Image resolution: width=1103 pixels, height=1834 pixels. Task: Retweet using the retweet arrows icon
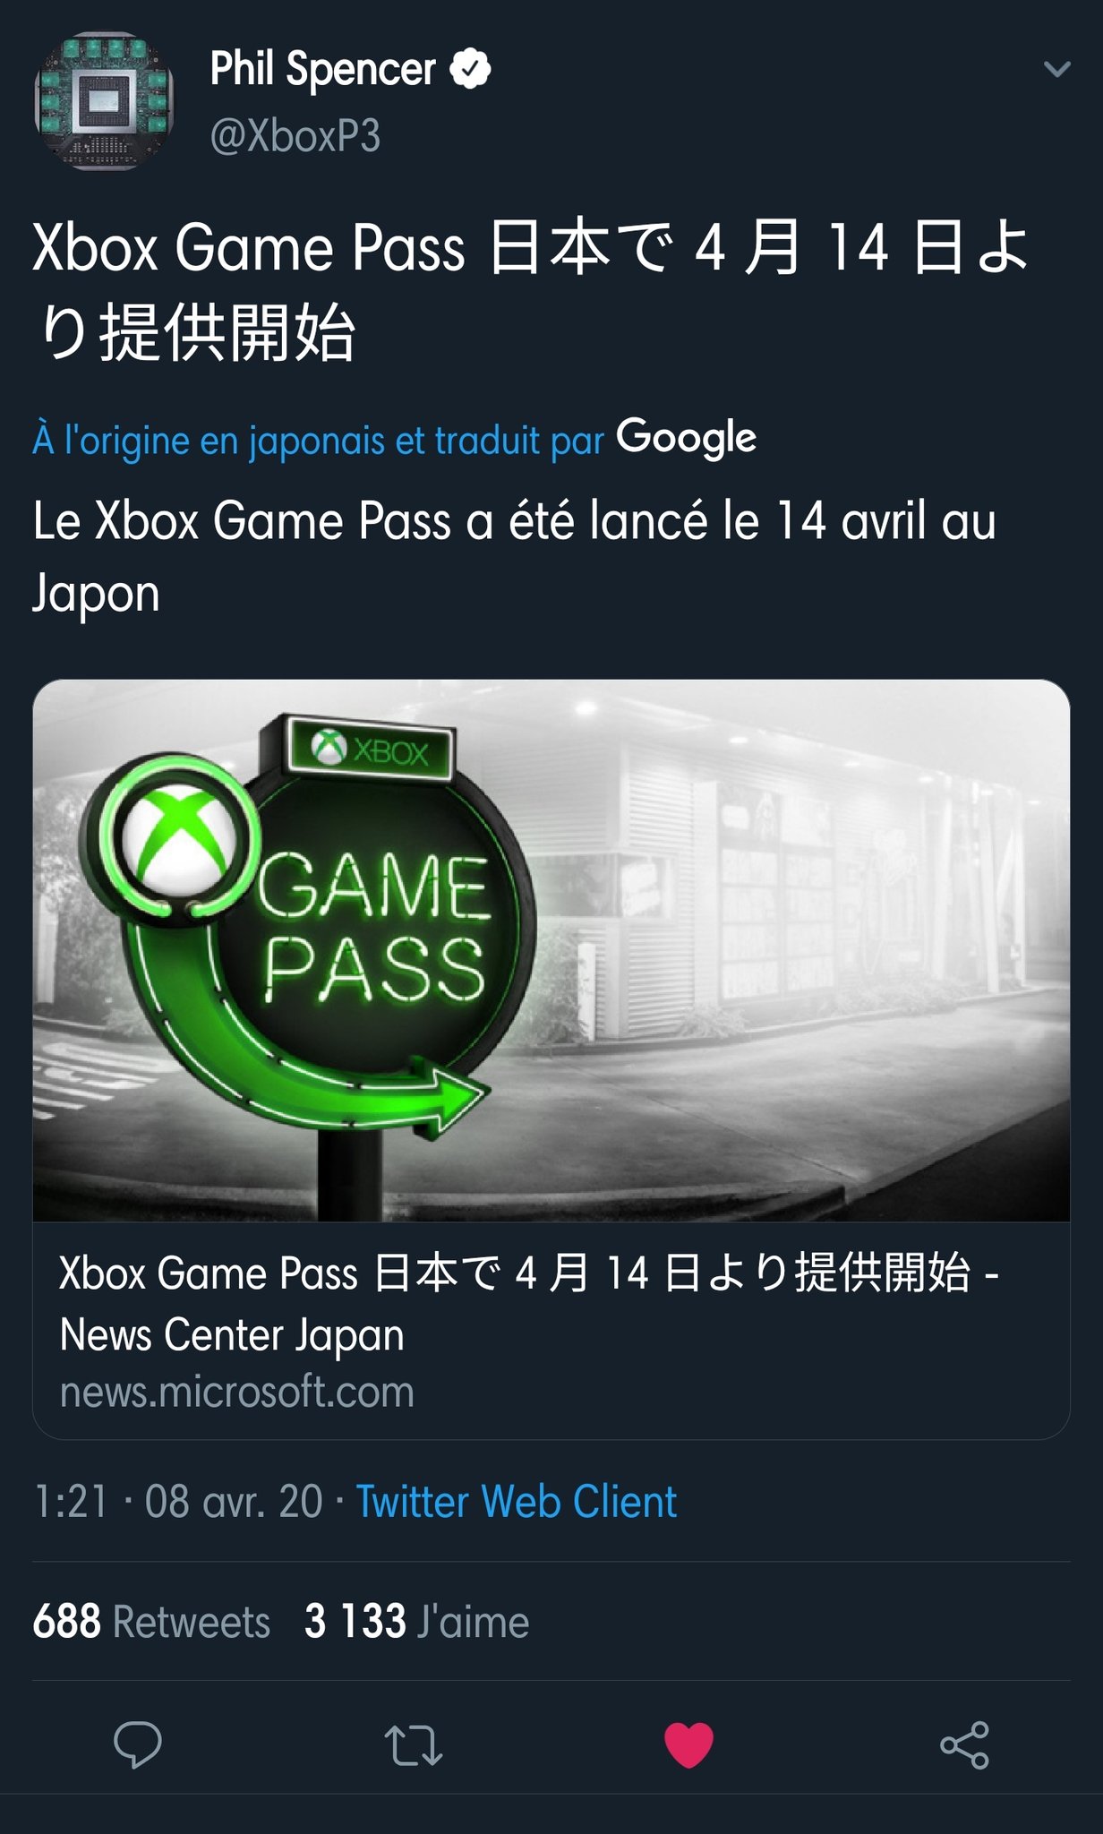413,1745
